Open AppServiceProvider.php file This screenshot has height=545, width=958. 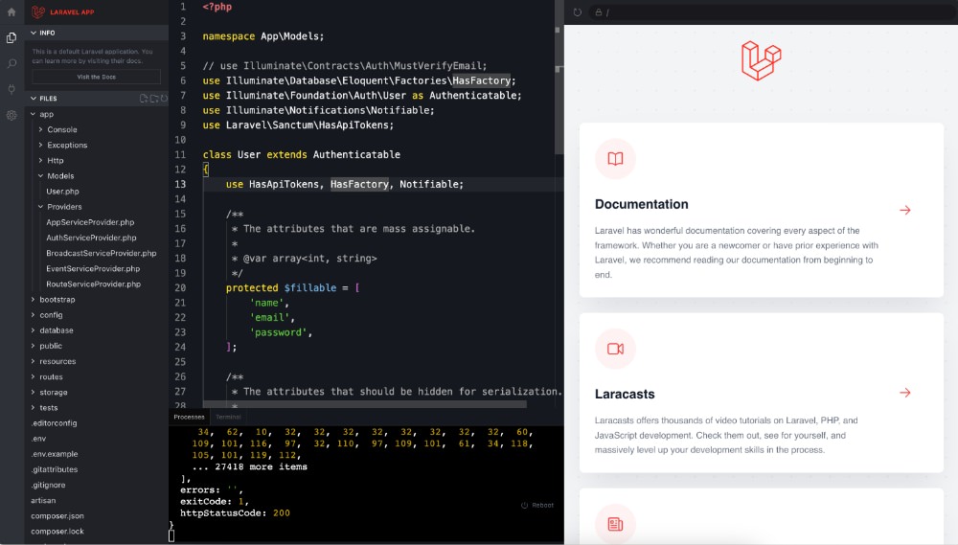90,222
